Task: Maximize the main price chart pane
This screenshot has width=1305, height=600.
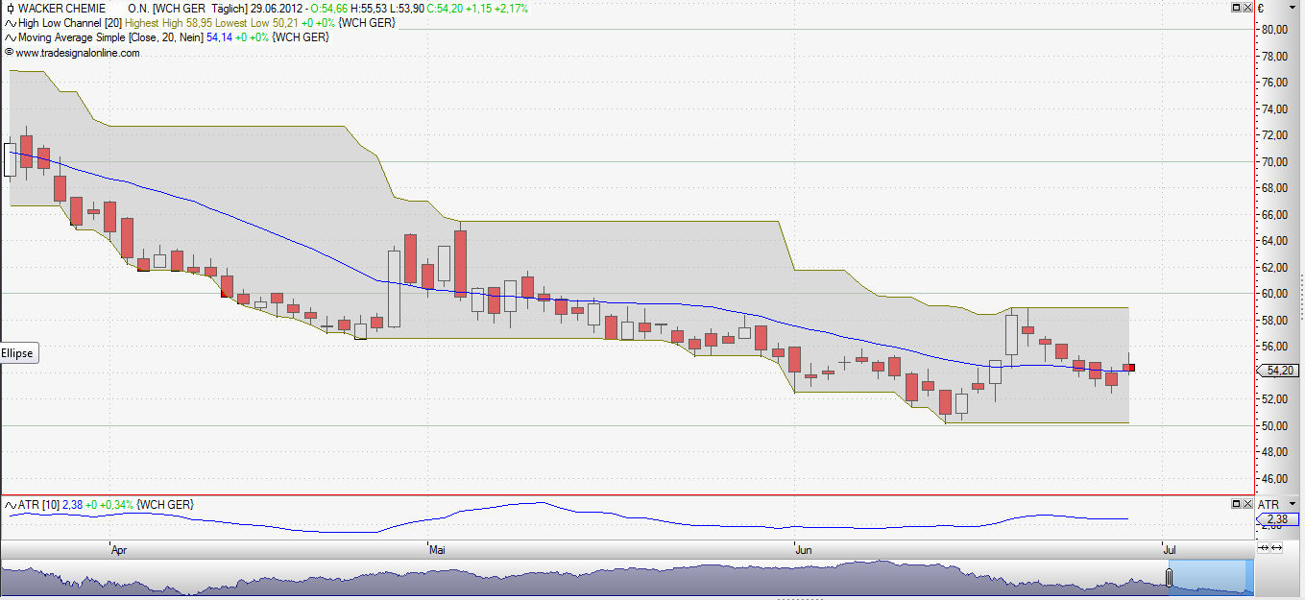Action: (1236, 8)
